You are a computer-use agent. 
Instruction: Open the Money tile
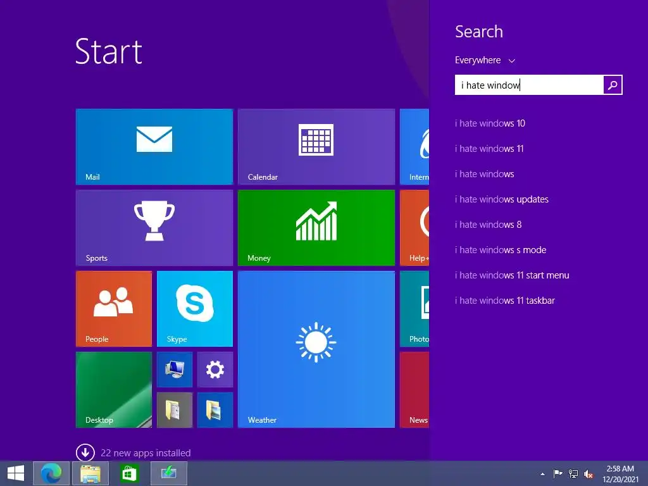(316, 228)
